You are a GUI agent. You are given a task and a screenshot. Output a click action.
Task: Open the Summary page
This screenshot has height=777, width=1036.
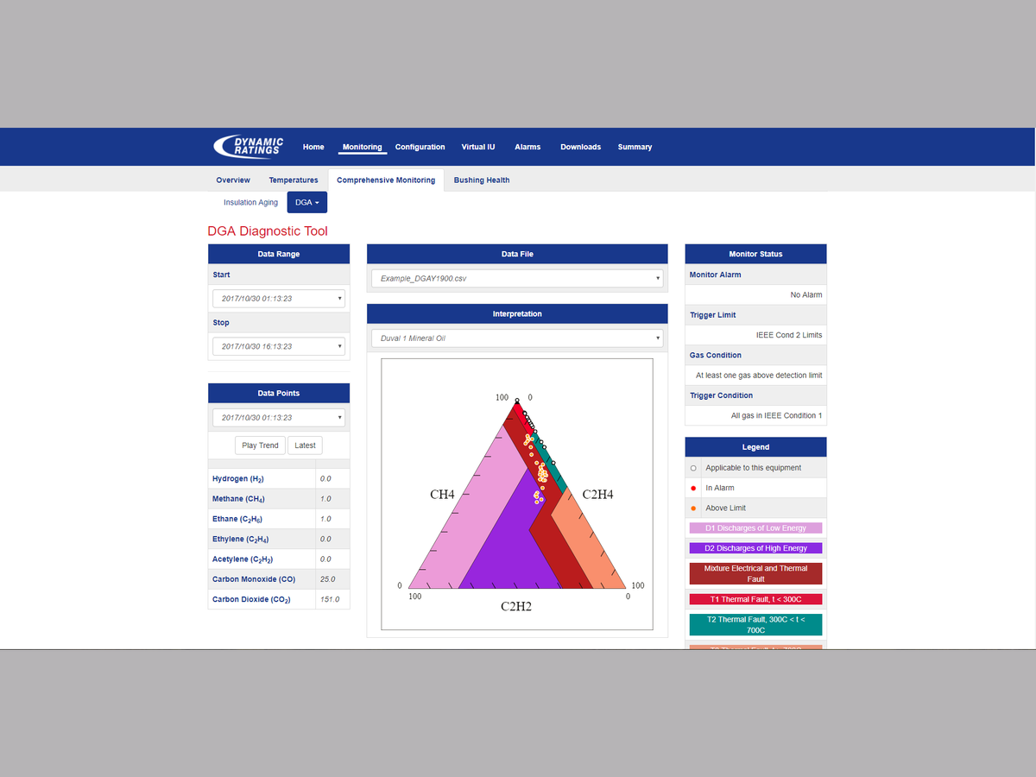coord(635,147)
